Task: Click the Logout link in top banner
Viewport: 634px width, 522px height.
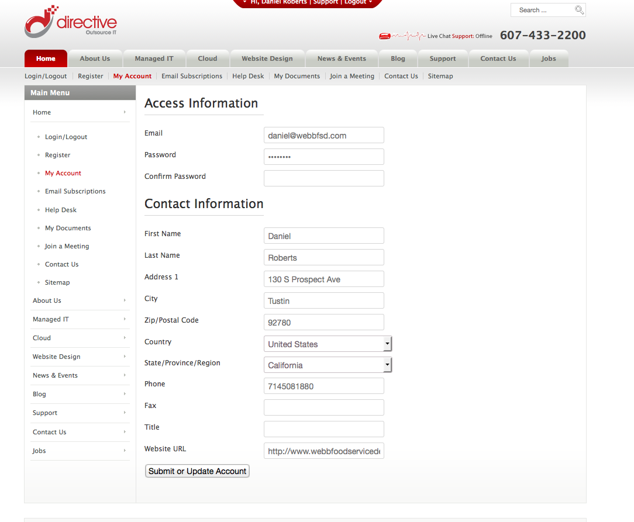Action: [x=355, y=2]
